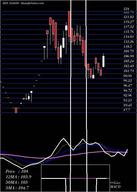Click the 119.27 price axis label
This screenshot has width=137, height=192.
pos(129,22)
